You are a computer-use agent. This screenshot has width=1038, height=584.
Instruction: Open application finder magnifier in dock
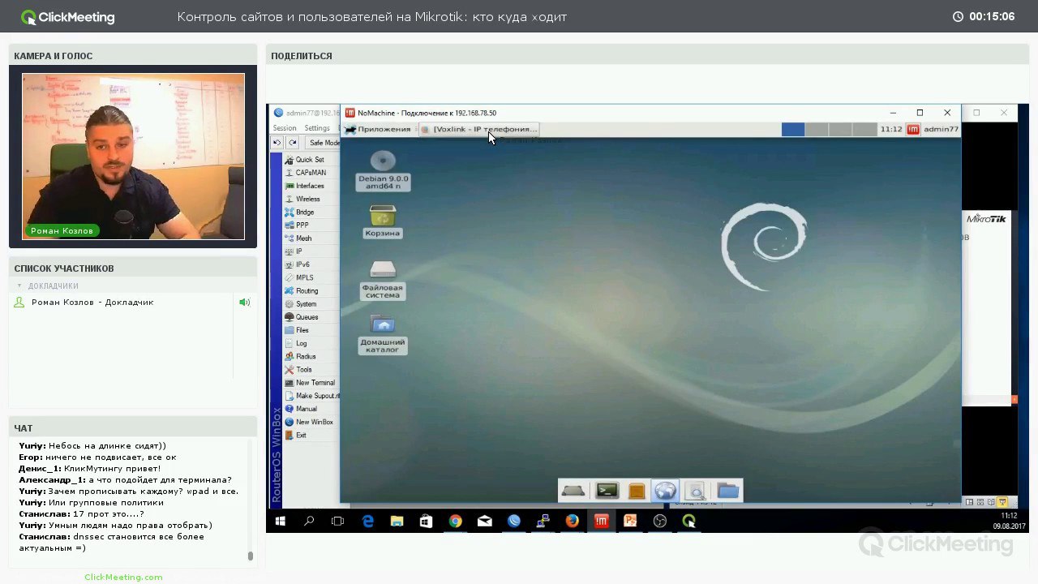pyautogui.click(x=696, y=491)
